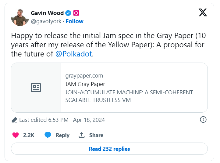Open the @gavofyork handle link

tap(46, 21)
